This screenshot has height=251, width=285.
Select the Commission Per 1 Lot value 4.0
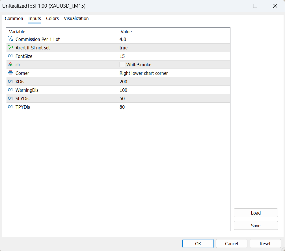[174, 39]
